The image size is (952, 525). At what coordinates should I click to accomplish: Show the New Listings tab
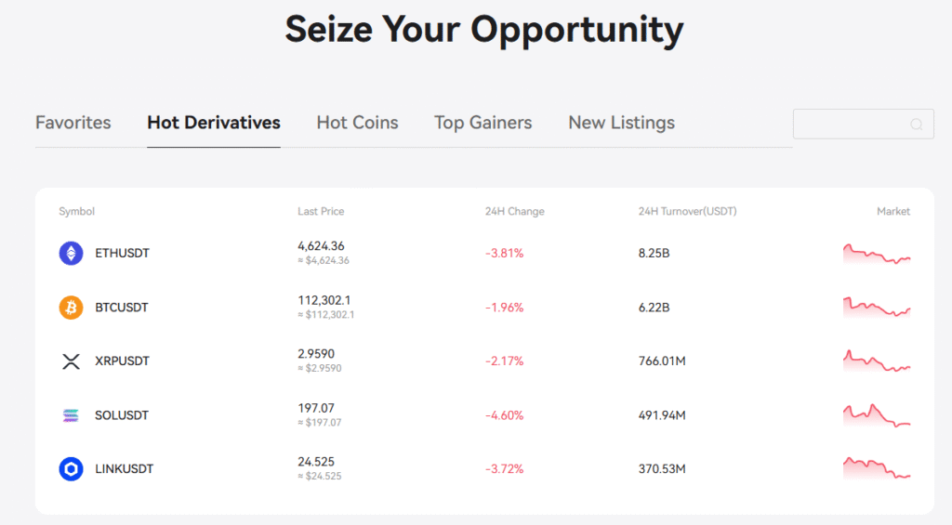(x=621, y=123)
